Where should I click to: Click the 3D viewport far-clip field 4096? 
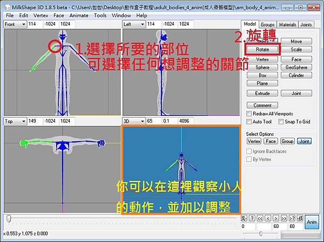(186, 121)
